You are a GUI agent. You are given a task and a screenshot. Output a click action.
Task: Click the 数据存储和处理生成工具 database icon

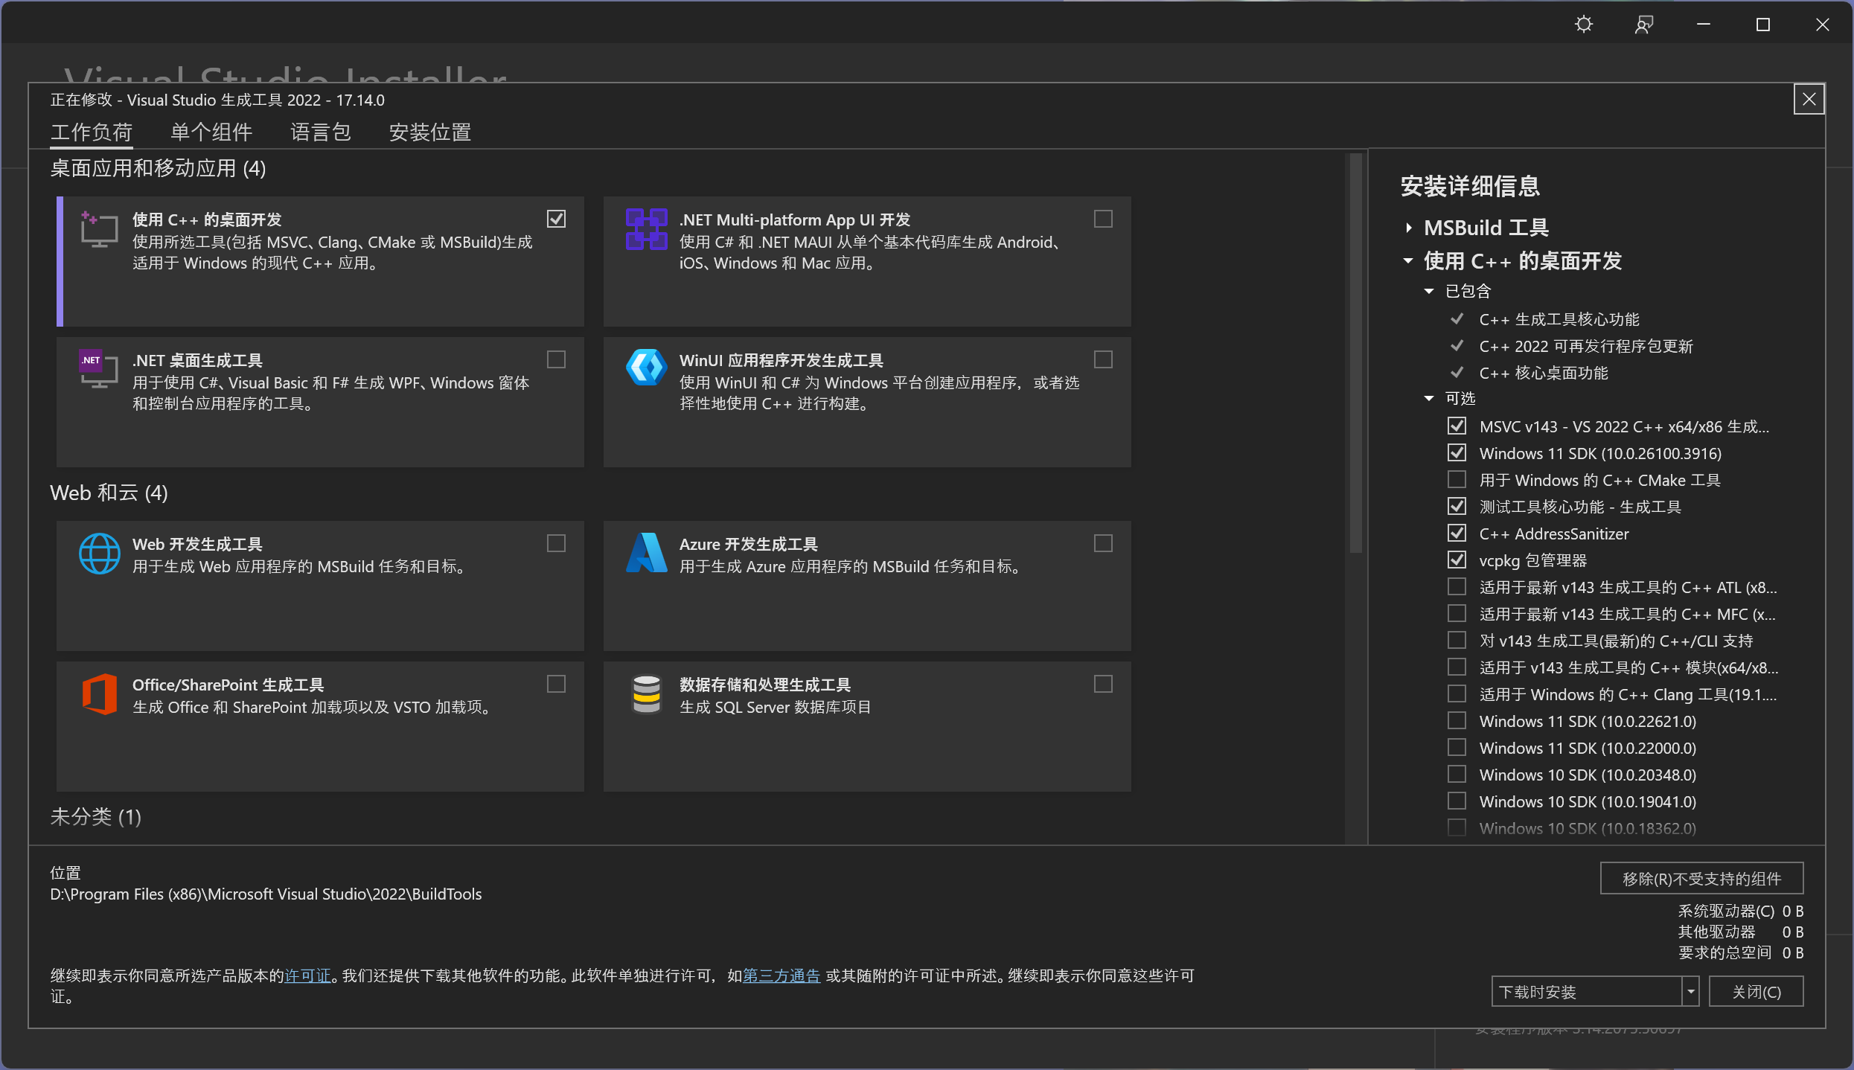[x=646, y=693]
